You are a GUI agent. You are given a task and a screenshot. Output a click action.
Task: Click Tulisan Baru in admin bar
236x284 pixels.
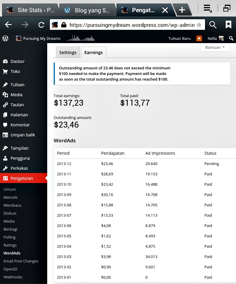pyautogui.click(x=179, y=38)
